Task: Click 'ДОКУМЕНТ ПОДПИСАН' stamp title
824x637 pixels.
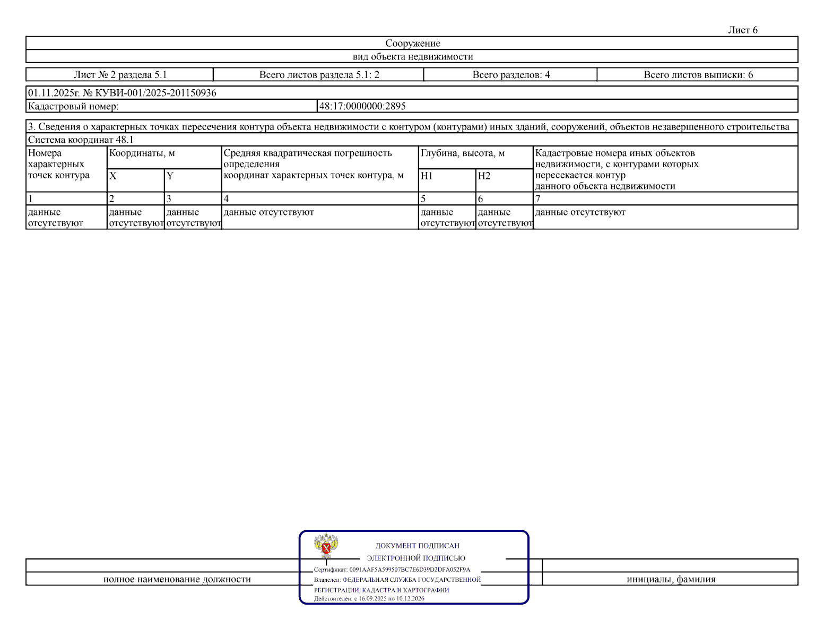Action: (x=417, y=546)
